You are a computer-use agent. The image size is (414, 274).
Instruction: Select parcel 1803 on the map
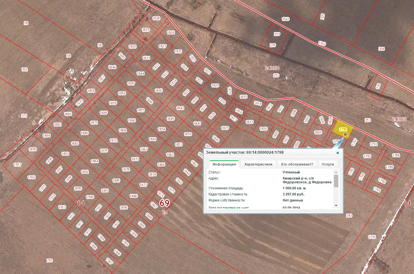point(318,132)
